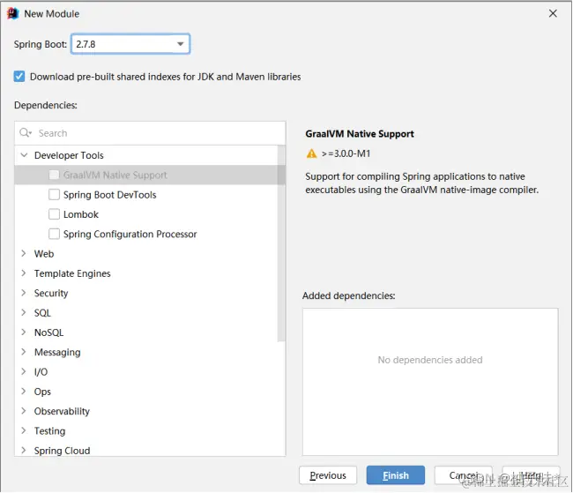Click the Finish button
The height and width of the screenshot is (493, 573).
pyautogui.click(x=395, y=475)
